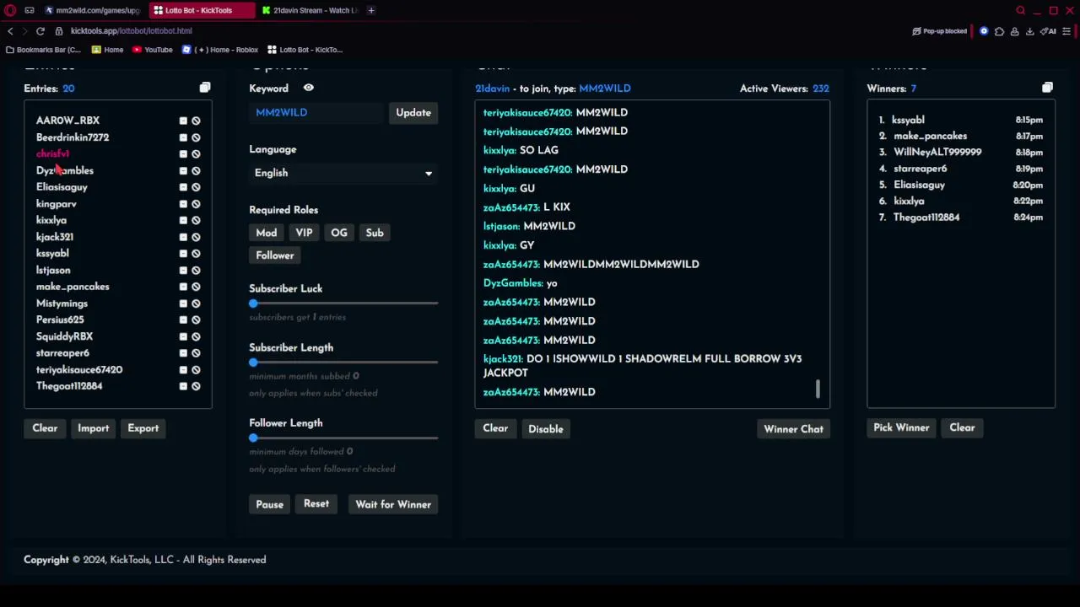The width and height of the screenshot is (1080, 607).
Task: Click the minus-square icon beside Mistymings
Action: click(x=183, y=303)
